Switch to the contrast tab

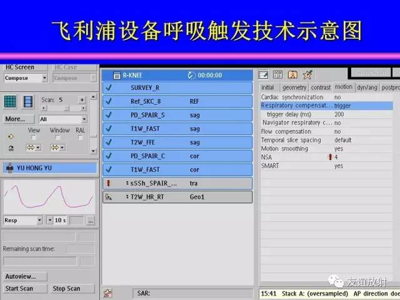point(321,87)
